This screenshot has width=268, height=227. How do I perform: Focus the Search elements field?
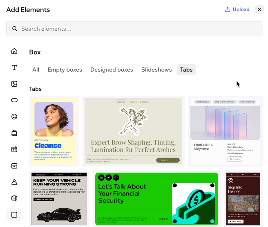[x=134, y=29]
